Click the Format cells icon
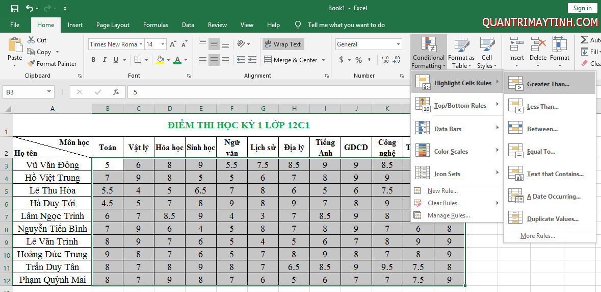 560,44
